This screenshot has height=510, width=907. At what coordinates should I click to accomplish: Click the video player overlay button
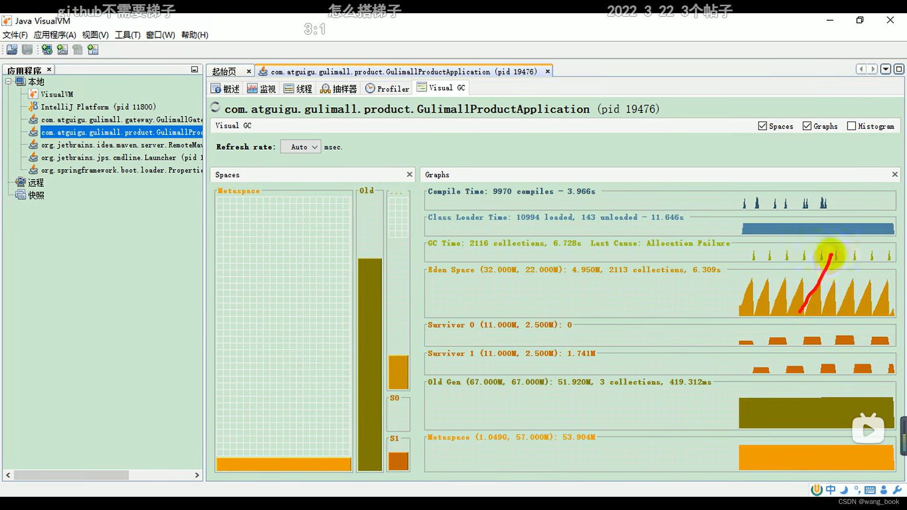(x=868, y=429)
